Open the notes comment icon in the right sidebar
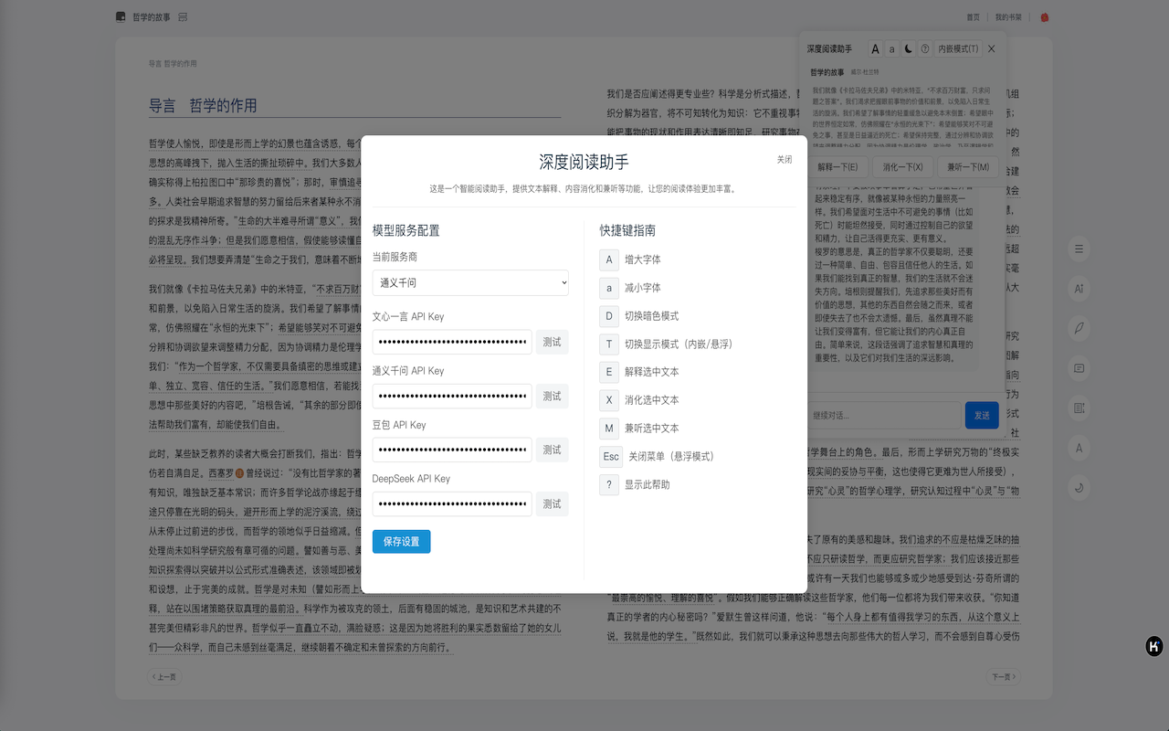The image size is (1169, 731). (1079, 368)
